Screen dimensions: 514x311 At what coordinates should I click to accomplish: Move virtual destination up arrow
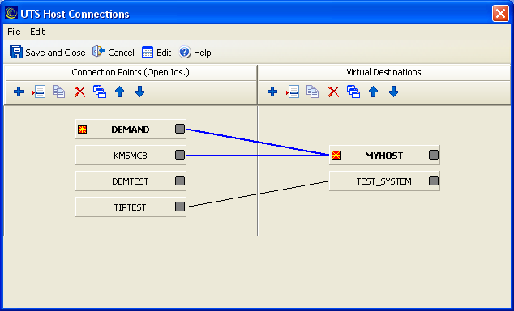coord(374,92)
